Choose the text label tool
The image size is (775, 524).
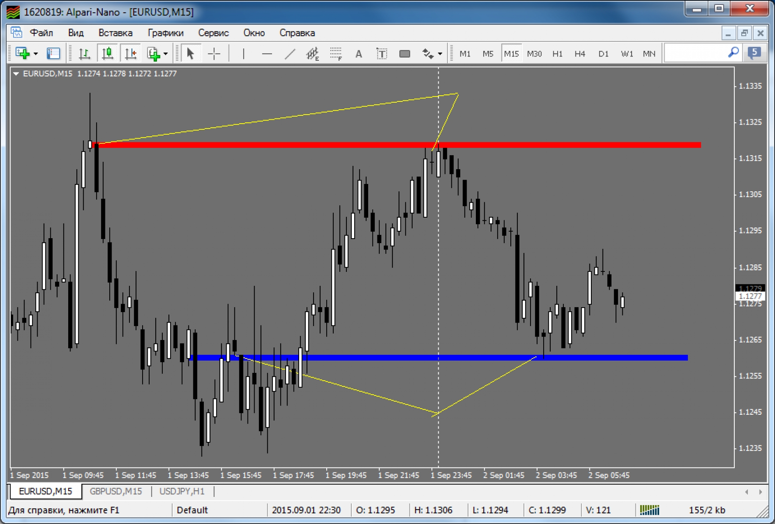pyautogui.click(x=381, y=53)
